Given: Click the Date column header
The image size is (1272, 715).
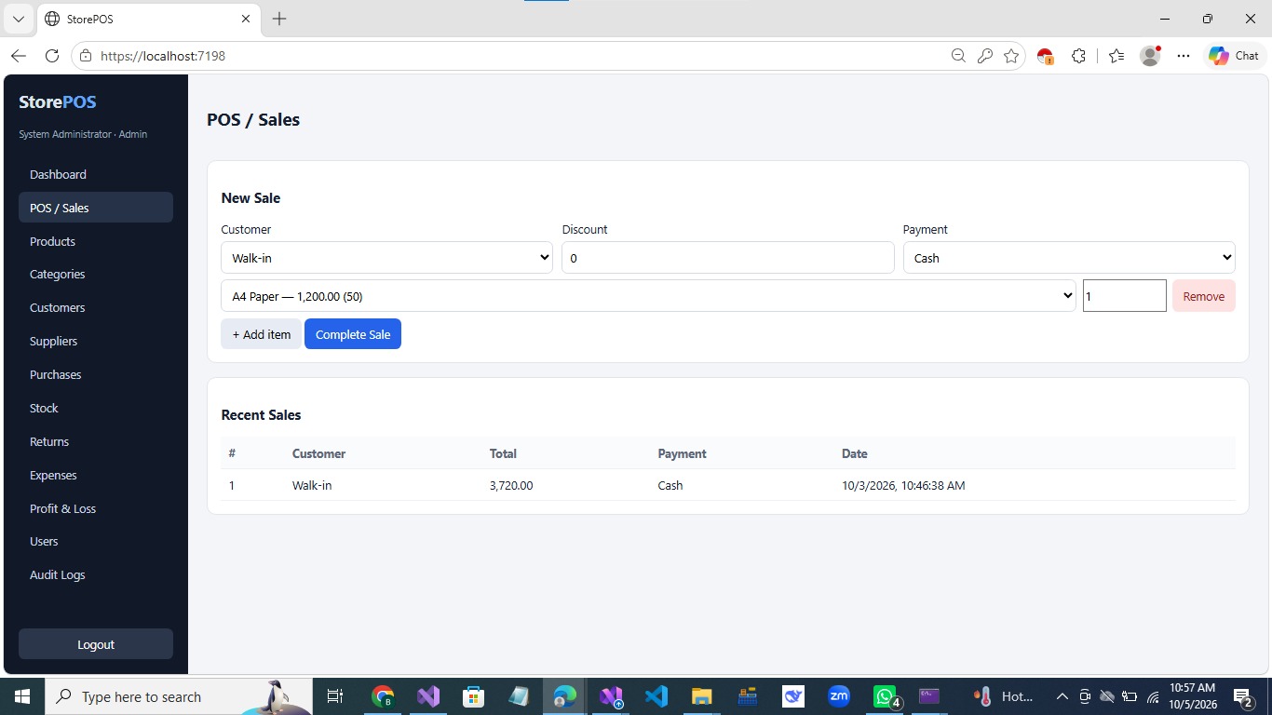Looking at the screenshot, I should tap(855, 453).
